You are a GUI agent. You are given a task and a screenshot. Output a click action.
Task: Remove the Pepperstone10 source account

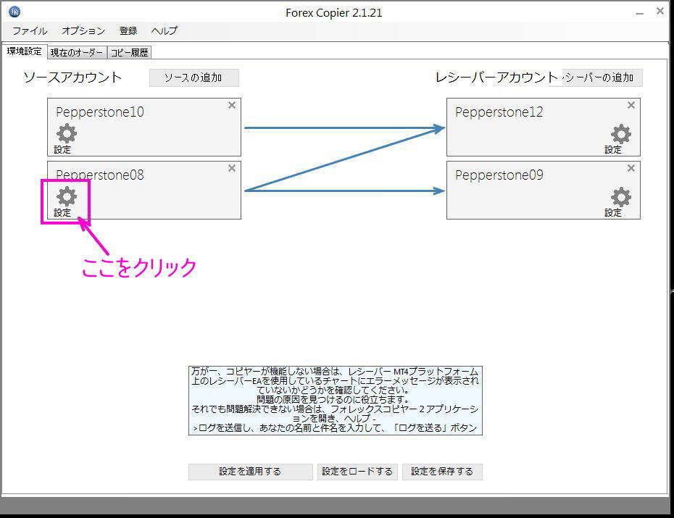click(231, 105)
